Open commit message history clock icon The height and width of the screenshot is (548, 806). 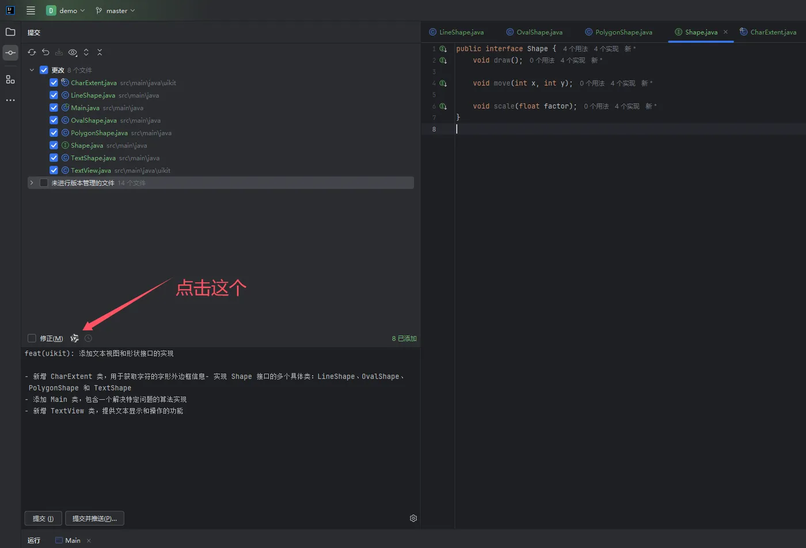(88, 338)
